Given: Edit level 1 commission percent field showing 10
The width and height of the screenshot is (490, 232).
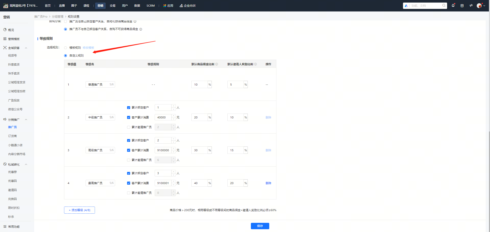Looking at the screenshot, I should 200,85.
